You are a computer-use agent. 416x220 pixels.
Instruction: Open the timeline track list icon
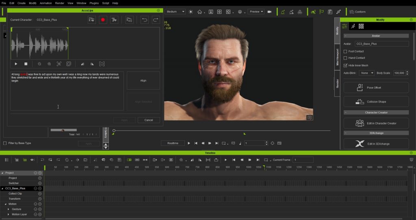pos(6,160)
